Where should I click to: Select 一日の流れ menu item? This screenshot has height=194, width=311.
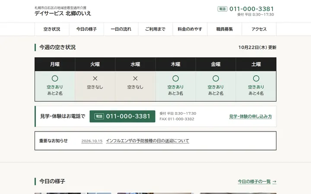coord(121,29)
